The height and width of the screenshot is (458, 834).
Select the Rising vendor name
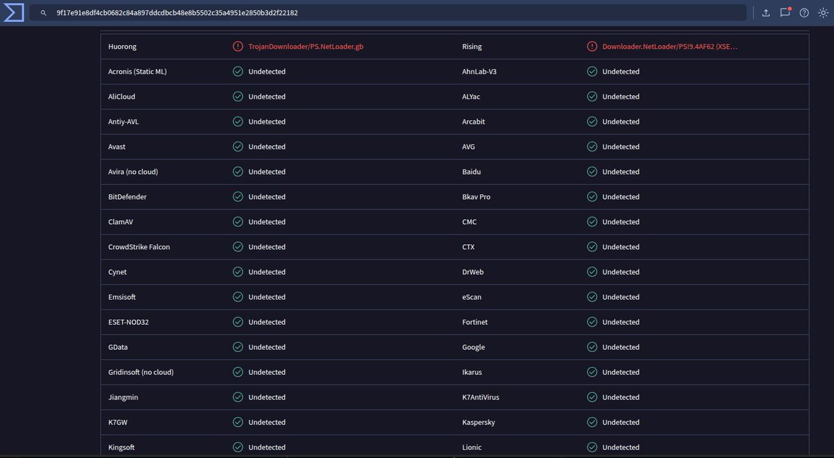click(x=472, y=46)
